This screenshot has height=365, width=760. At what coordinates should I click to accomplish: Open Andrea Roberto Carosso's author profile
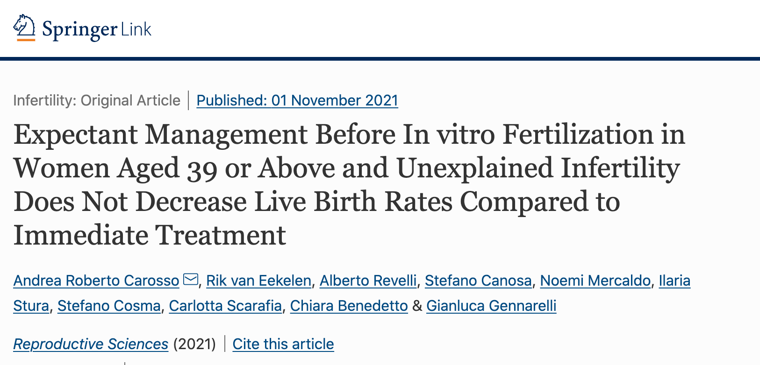[95, 281]
